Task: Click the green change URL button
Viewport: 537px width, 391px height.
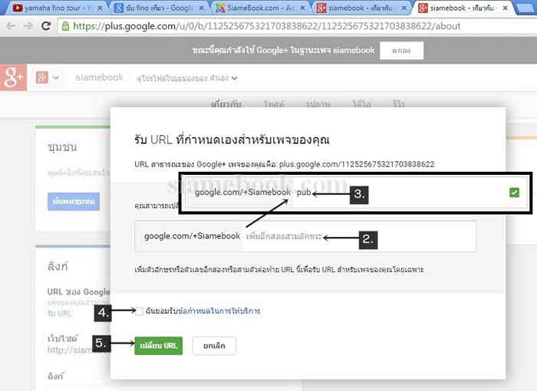Action: (159, 346)
